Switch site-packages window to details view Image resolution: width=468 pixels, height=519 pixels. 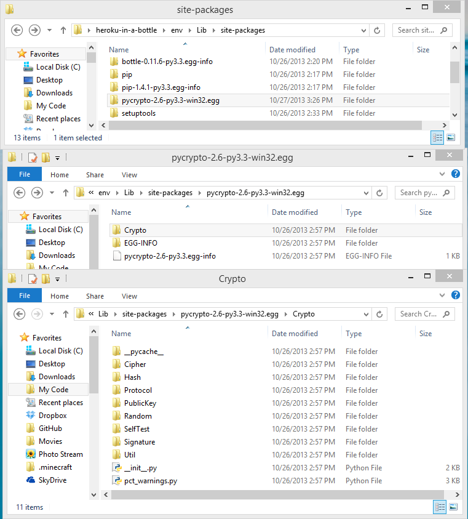437,137
